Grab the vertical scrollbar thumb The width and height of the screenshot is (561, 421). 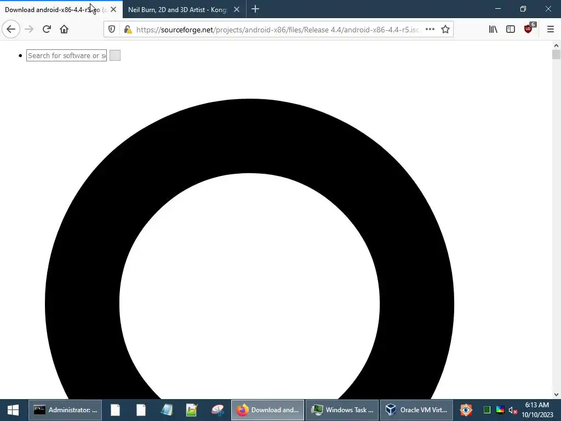pyautogui.click(x=556, y=55)
